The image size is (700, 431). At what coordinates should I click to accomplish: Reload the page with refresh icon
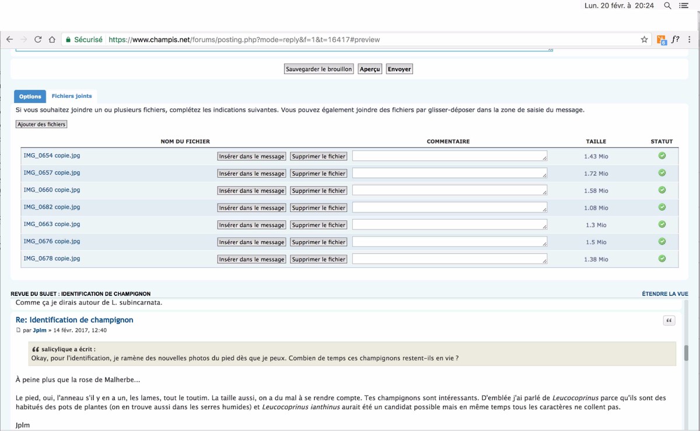(38, 40)
